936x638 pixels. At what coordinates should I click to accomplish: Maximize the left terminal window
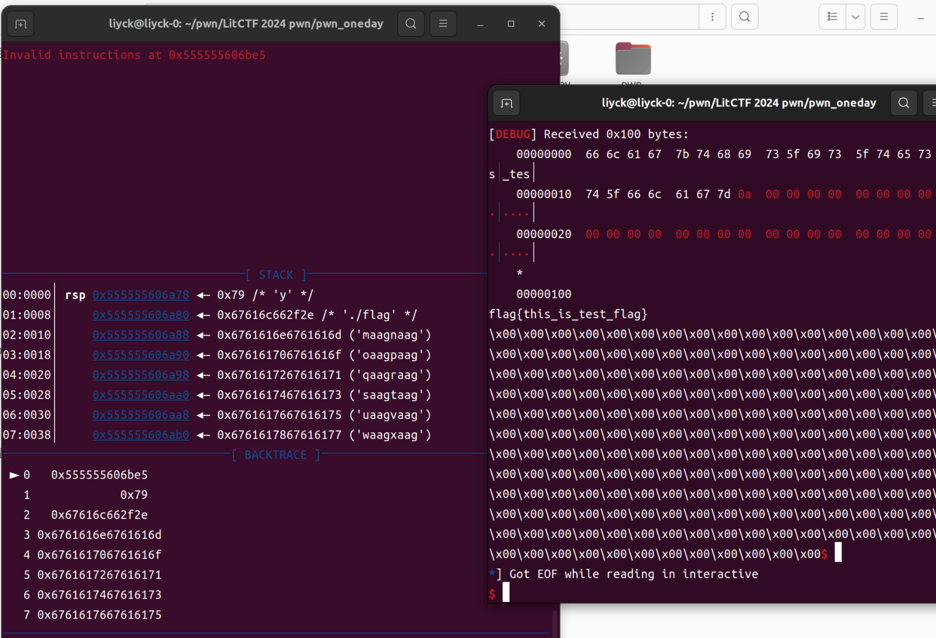click(x=511, y=24)
